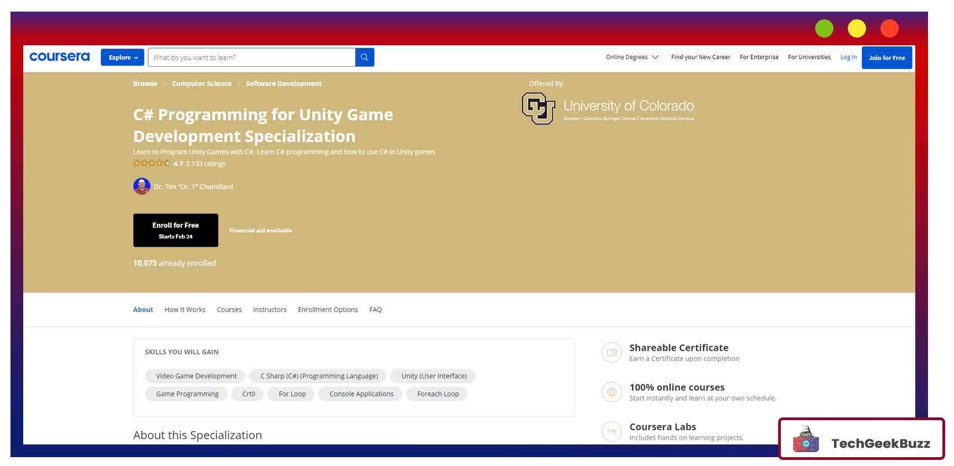This screenshot has width=954, height=466.
Task: Click the Shareable Certificate icon
Action: (x=612, y=352)
